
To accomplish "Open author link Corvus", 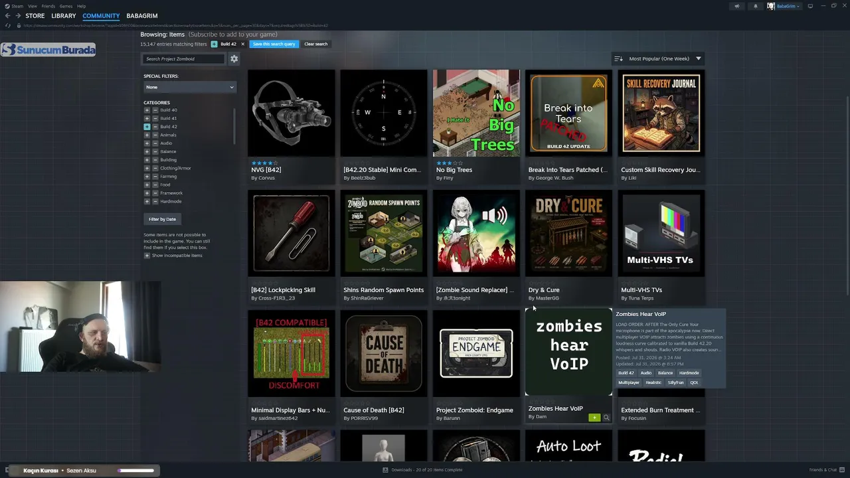I will [266, 178].
